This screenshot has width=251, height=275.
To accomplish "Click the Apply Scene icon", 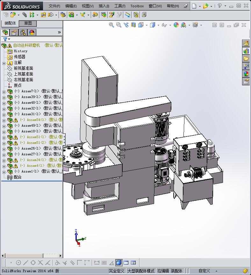I will [183, 25].
